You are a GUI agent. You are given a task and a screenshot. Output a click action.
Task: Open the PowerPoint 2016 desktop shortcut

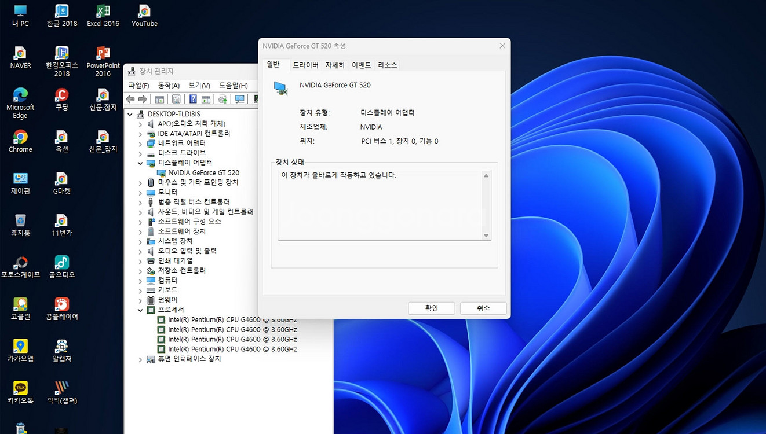coord(103,61)
